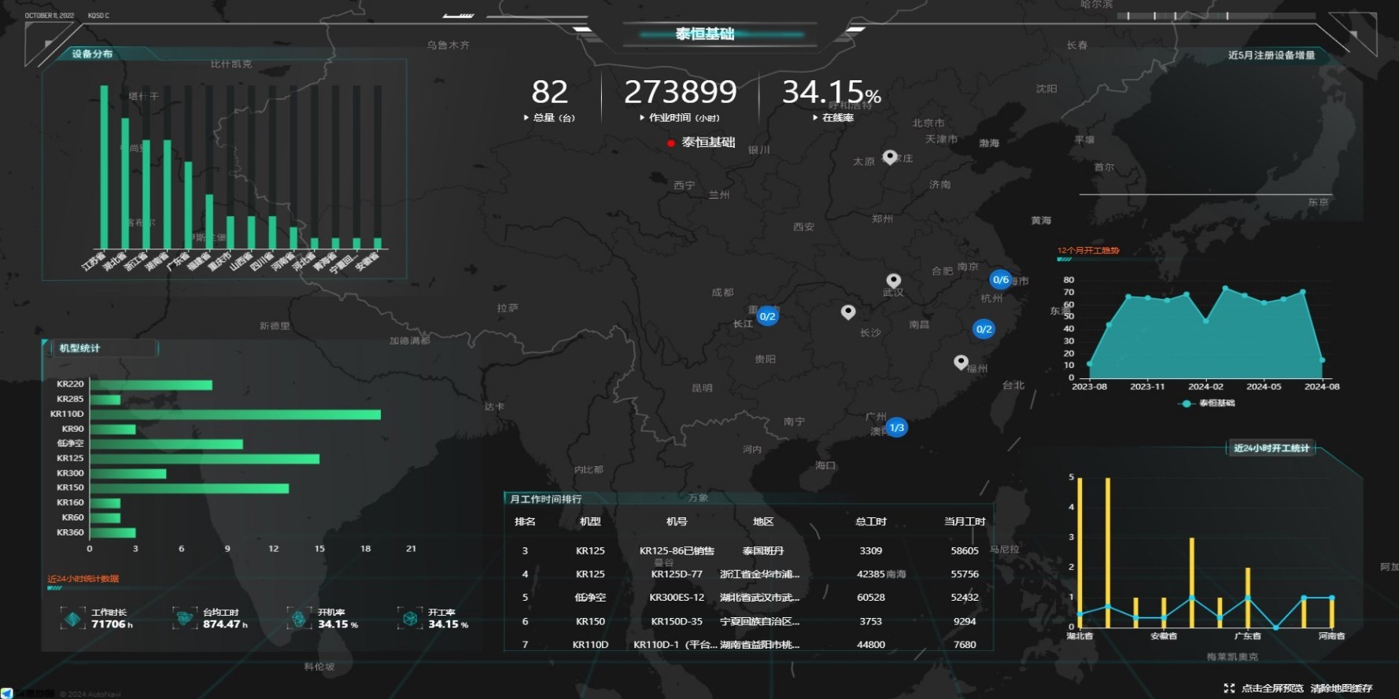Click the 排名 column header

pyautogui.click(x=525, y=521)
